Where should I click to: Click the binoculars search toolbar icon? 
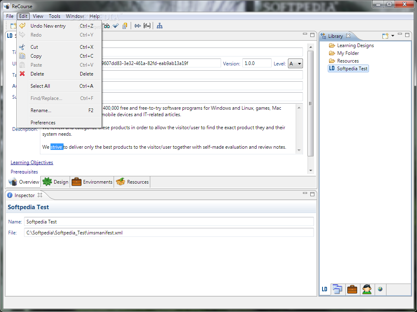pos(107,26)
